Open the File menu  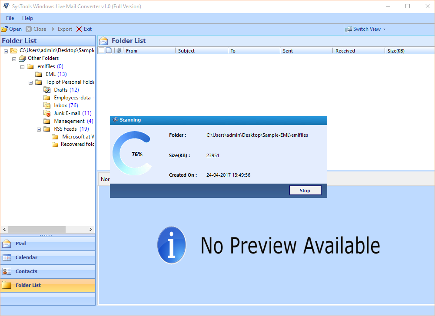point(10,18)
